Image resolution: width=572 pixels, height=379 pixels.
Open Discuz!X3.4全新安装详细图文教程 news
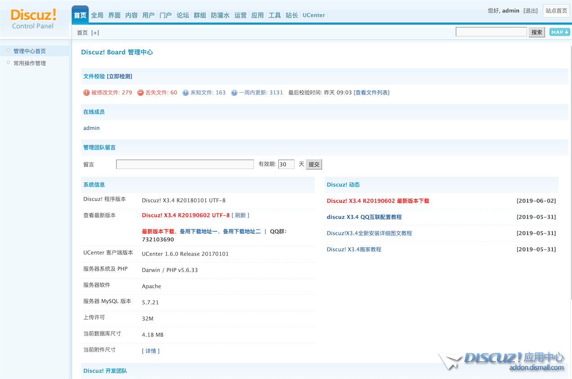pyautogui.click(x=369, y=233)
